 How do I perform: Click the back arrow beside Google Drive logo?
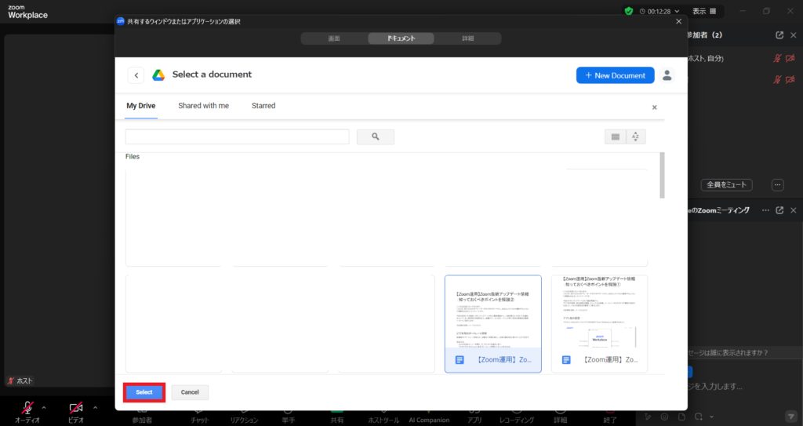click(136, 75)
